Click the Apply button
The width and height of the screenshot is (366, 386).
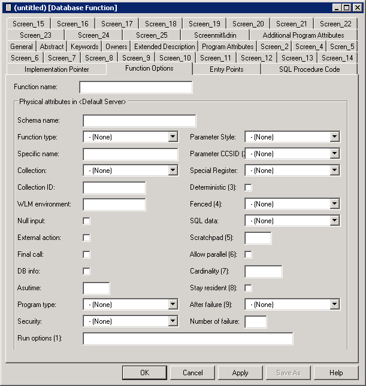[240, 373]
